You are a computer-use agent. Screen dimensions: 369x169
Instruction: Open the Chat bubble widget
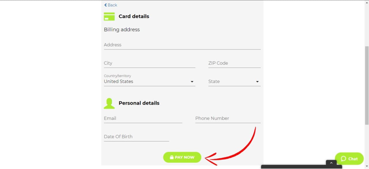(349, 159)
